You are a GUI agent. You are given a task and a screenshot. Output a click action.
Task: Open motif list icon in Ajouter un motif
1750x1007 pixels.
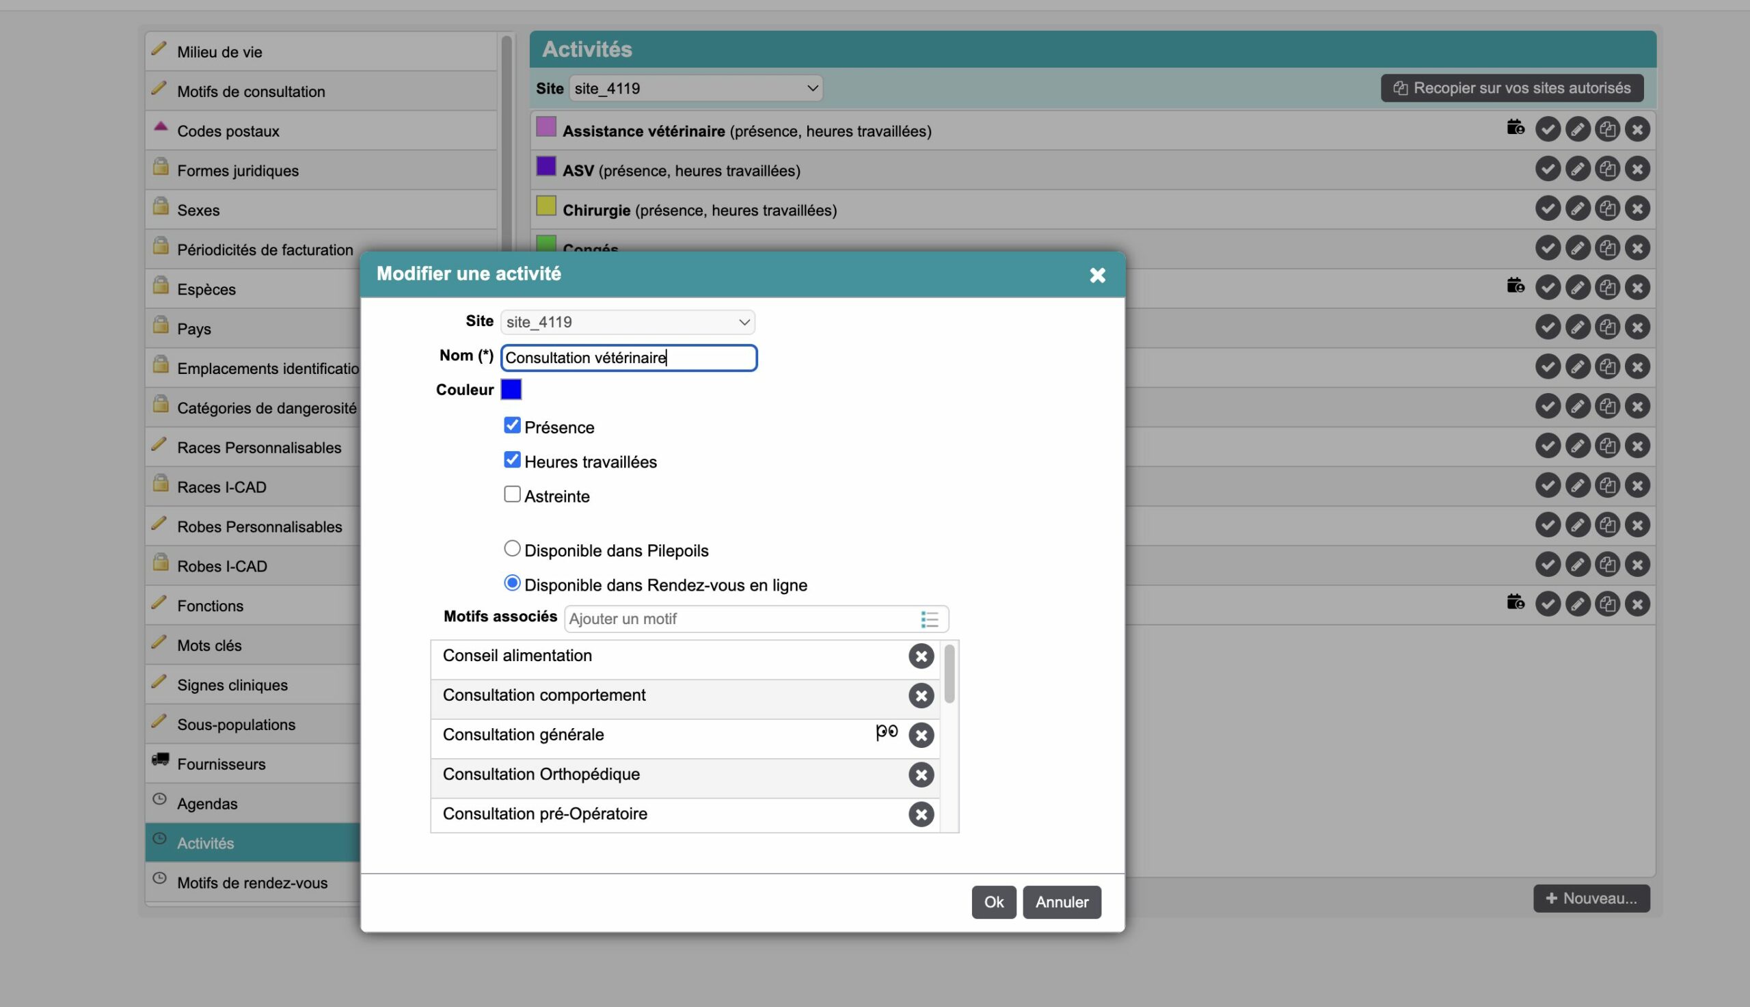point(929,619)
